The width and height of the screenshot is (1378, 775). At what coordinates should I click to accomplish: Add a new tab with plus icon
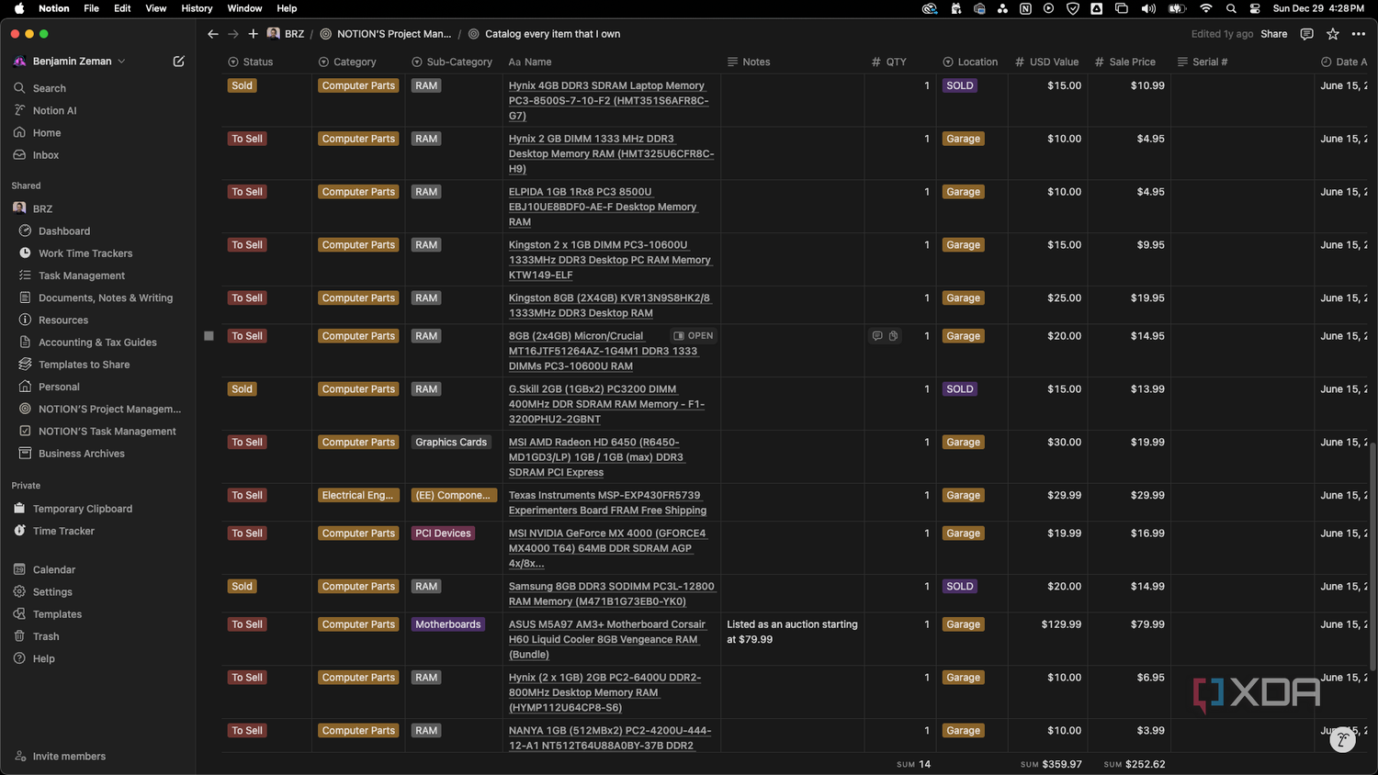[253, 34]
